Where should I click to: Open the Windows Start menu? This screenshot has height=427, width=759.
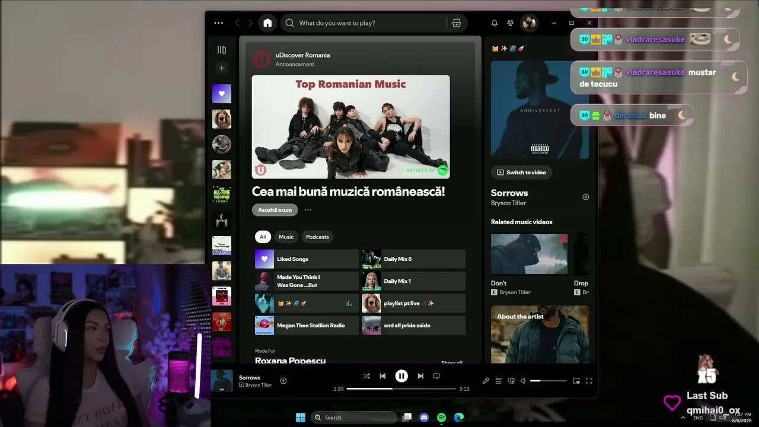tap(301, 418)
